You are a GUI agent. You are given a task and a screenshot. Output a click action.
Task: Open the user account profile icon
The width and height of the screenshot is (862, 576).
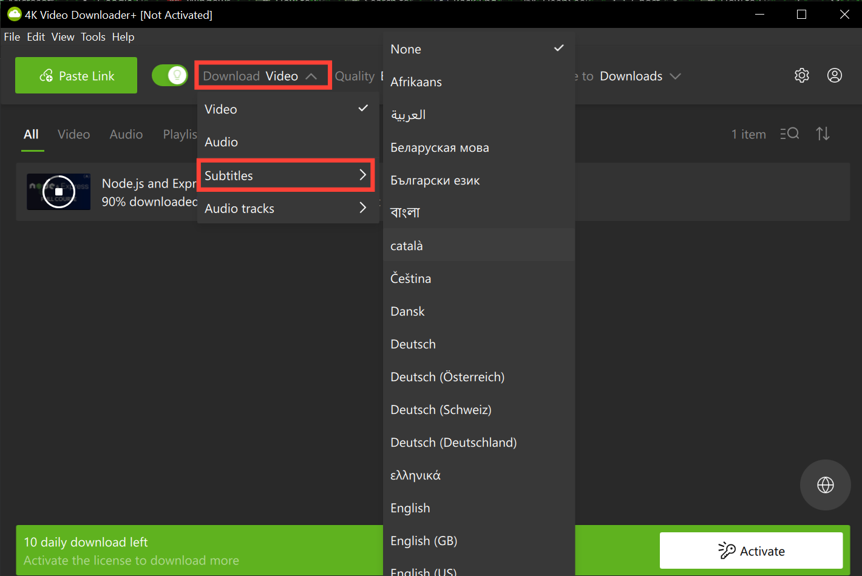click(x=835, y=75)
